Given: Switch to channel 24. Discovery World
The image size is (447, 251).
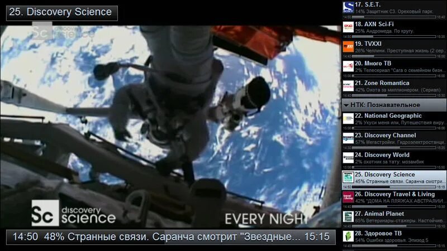Looking at the screenshot, I should 394,160.
